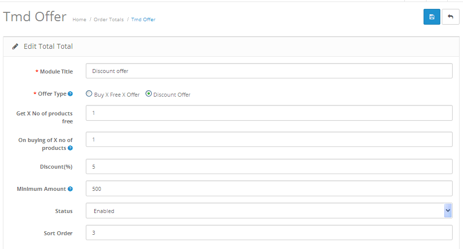Select the Discount Offer radio button
The height and width of the screenshot is (249, 463).
(x=148, y=94)
